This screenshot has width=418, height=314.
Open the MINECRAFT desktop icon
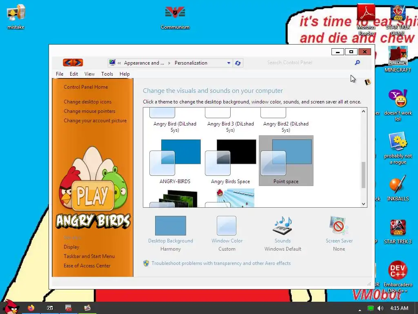398,59
